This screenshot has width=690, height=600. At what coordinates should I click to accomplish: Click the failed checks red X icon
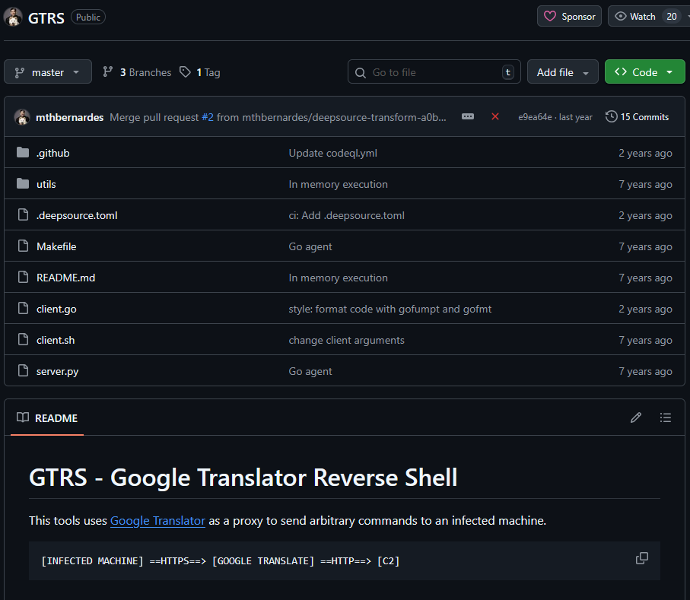point(495,116)
